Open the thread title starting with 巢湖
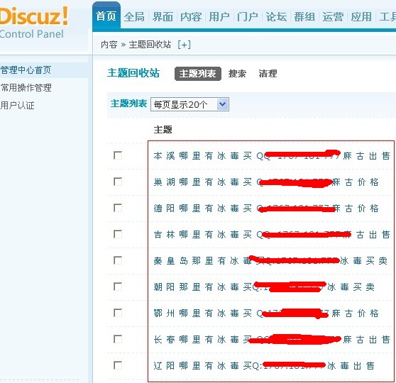The height and width of the screenshot is (383, 396). coord(266,182)
